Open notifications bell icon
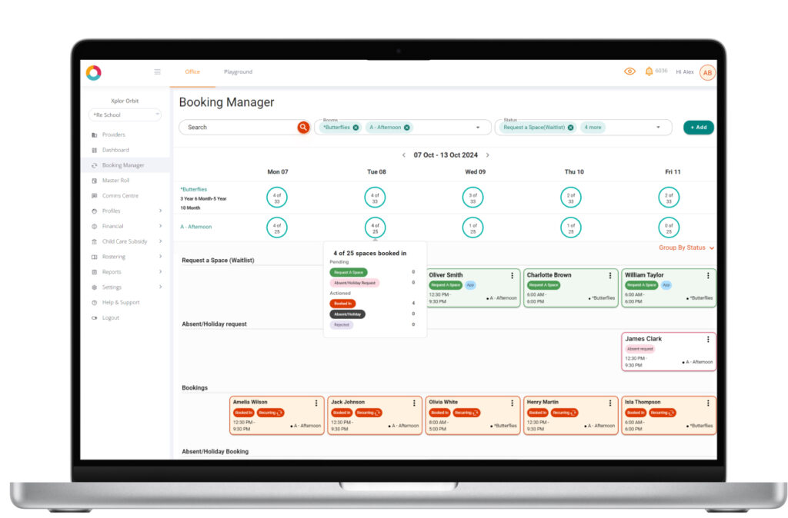The height and width of the screenshot is (518, 788). [x=649, y=71]
